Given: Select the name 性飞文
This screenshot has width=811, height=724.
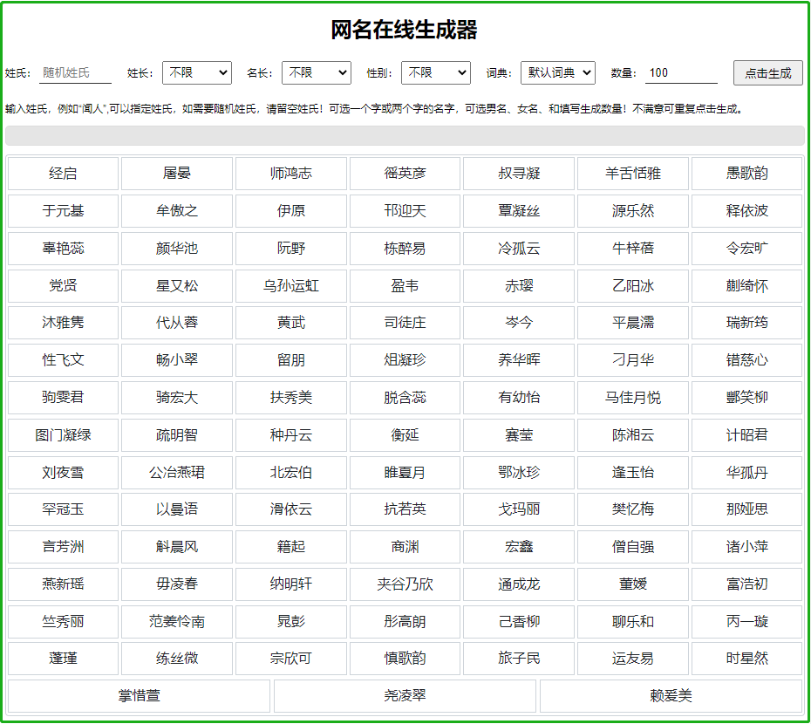Looking at the screenshot, I should pos(63,360).
